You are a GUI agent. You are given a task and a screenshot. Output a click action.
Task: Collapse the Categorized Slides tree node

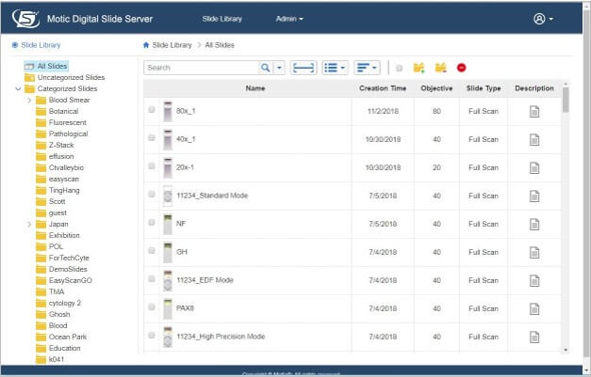coord(18,88)
